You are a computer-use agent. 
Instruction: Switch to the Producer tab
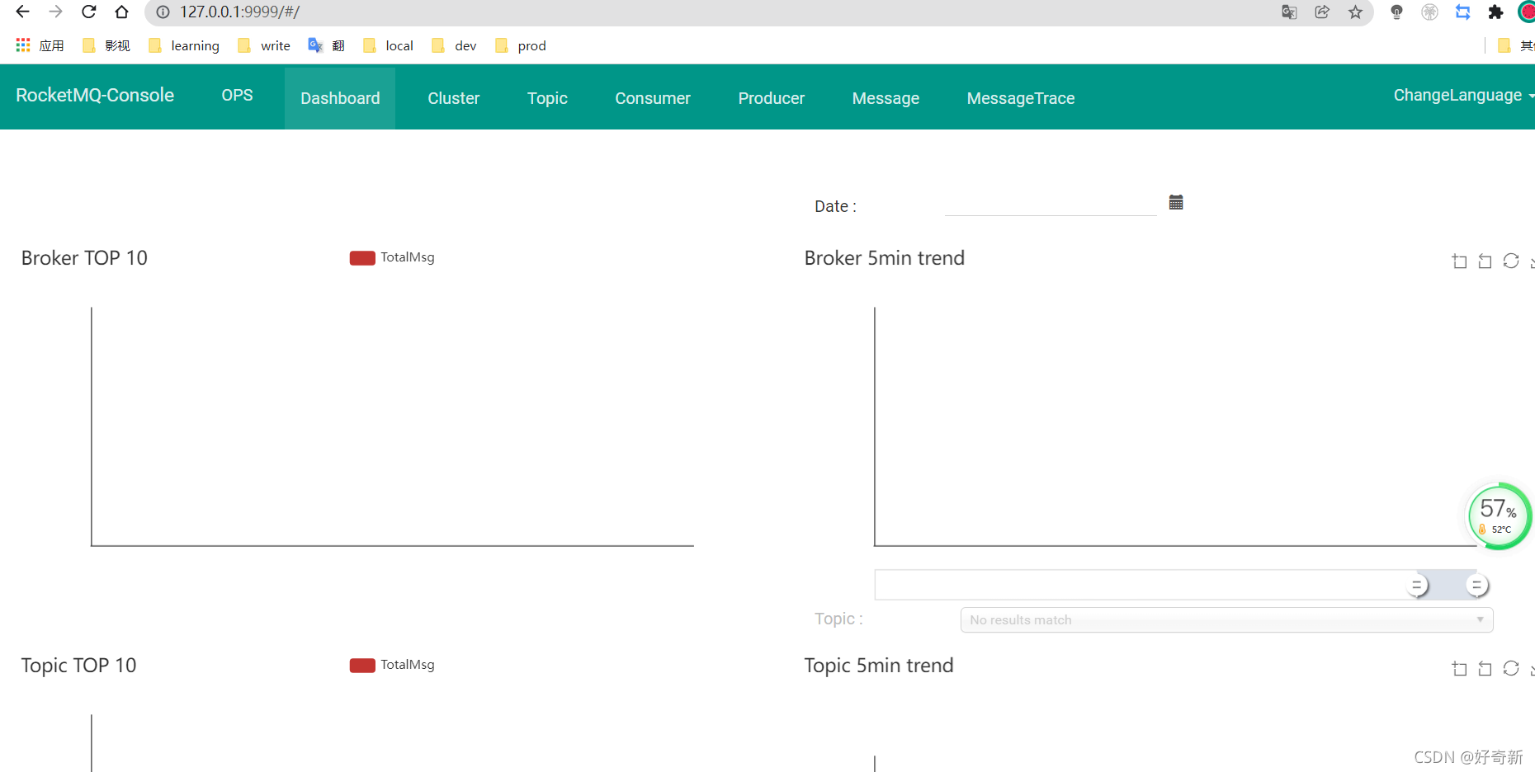click(771, 98)
